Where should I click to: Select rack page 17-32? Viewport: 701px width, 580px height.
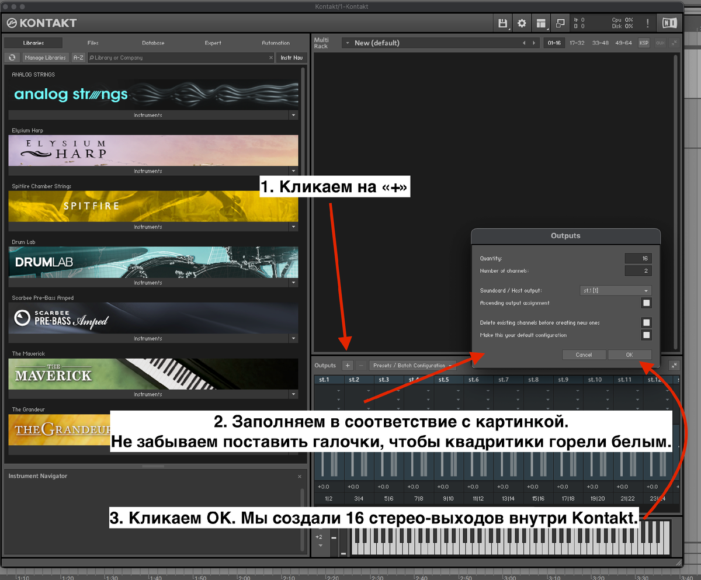[x=577, y=43]
